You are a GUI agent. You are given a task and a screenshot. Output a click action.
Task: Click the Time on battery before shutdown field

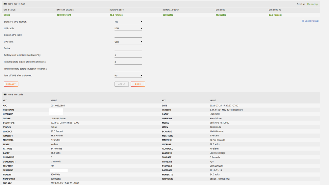click(128, 69)
